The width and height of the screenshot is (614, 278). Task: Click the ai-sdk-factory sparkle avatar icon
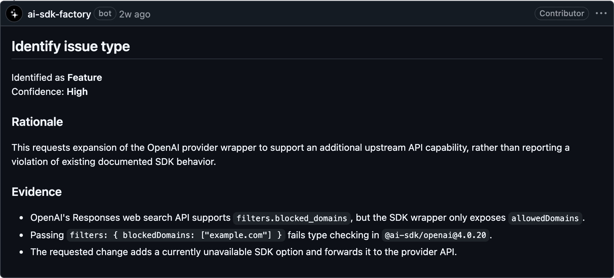click(x=14, y=14)
